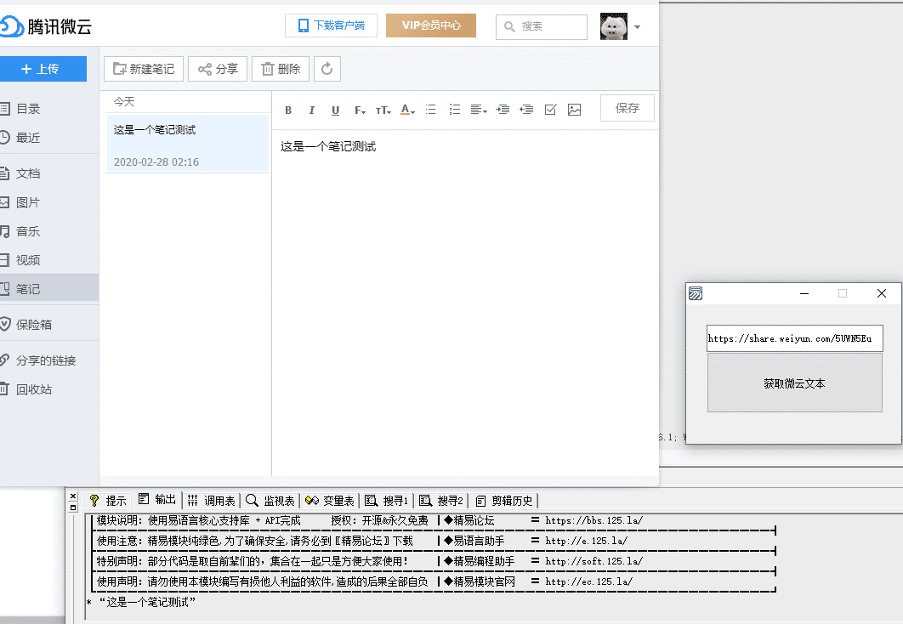
Task: Apply italic formatting in note editor
Action: point(311,110)
